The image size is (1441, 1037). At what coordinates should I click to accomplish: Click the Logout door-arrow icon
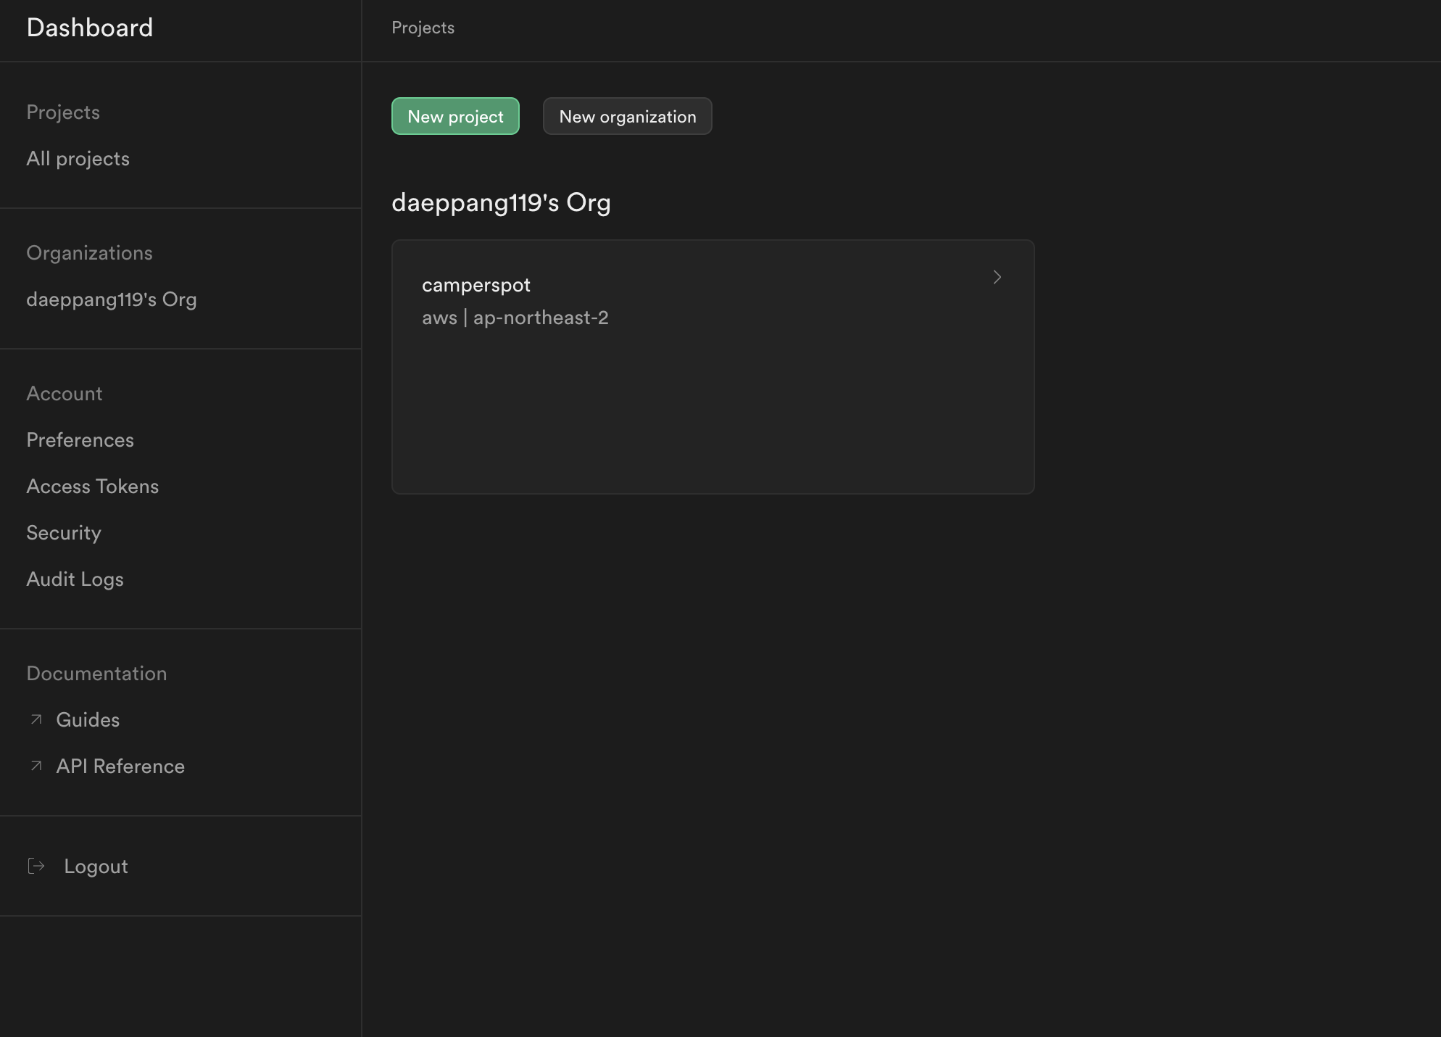(x=36, y=866)
